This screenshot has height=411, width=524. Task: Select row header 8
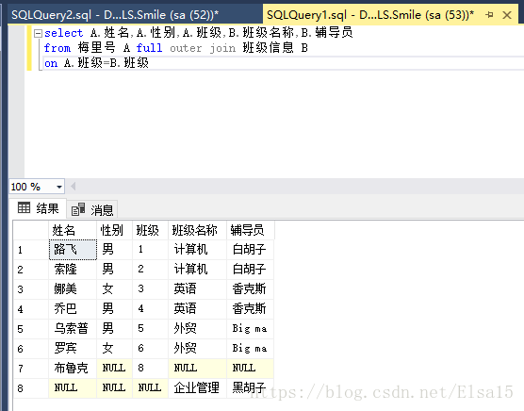pyautogui.click(x=31, y=388)
